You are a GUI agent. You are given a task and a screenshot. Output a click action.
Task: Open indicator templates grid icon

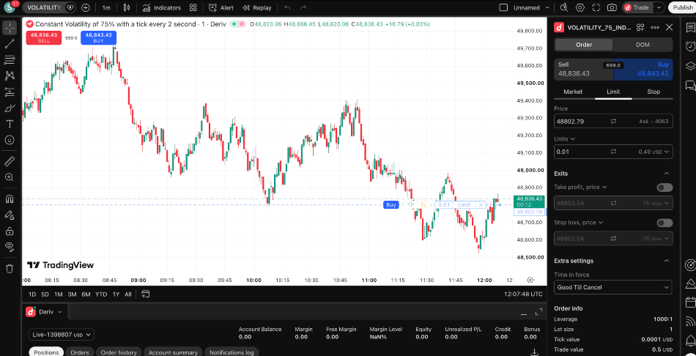(193, 7)
